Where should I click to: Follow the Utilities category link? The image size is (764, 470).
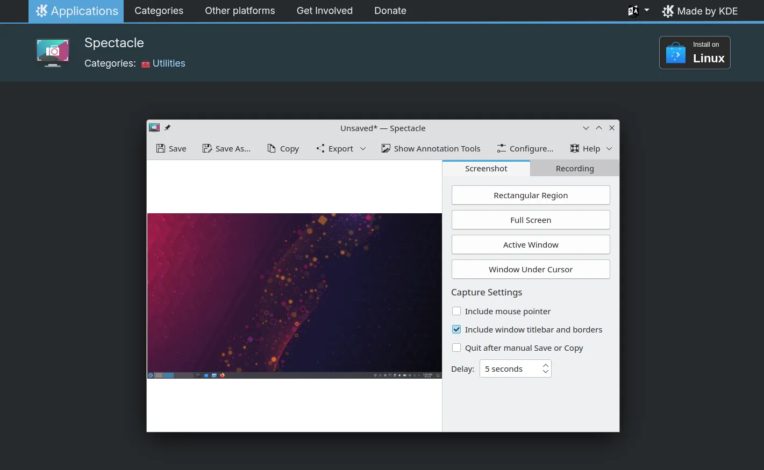[x=168, y=63]
